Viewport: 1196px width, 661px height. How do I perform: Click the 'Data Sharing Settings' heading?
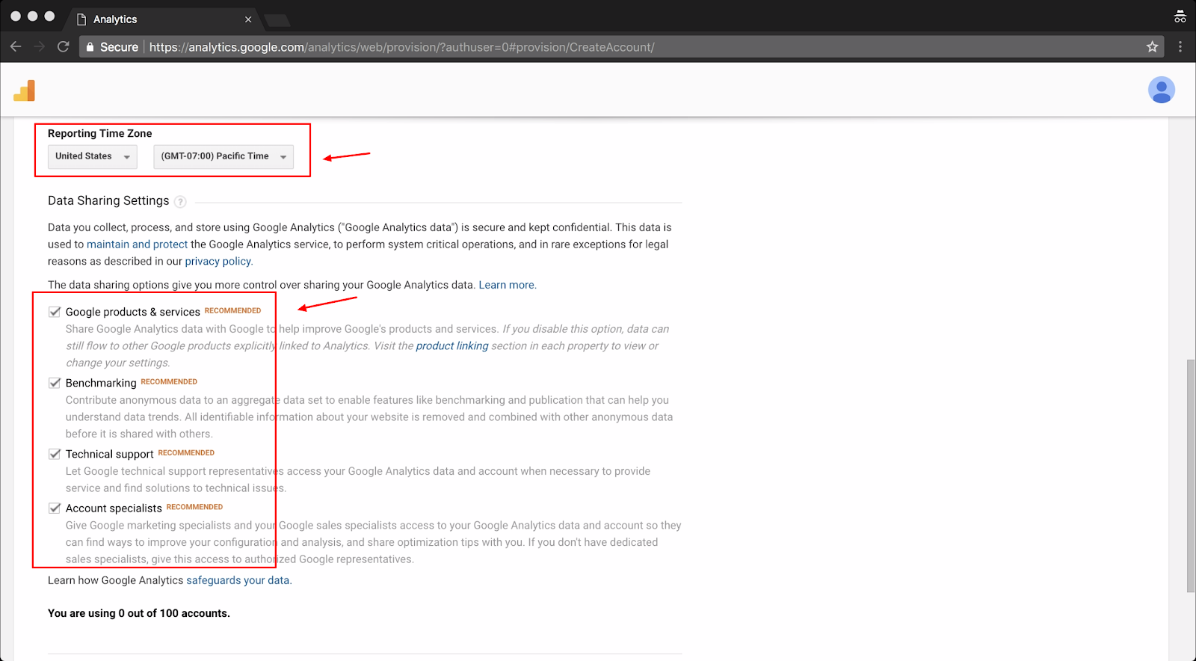[108, 200]
